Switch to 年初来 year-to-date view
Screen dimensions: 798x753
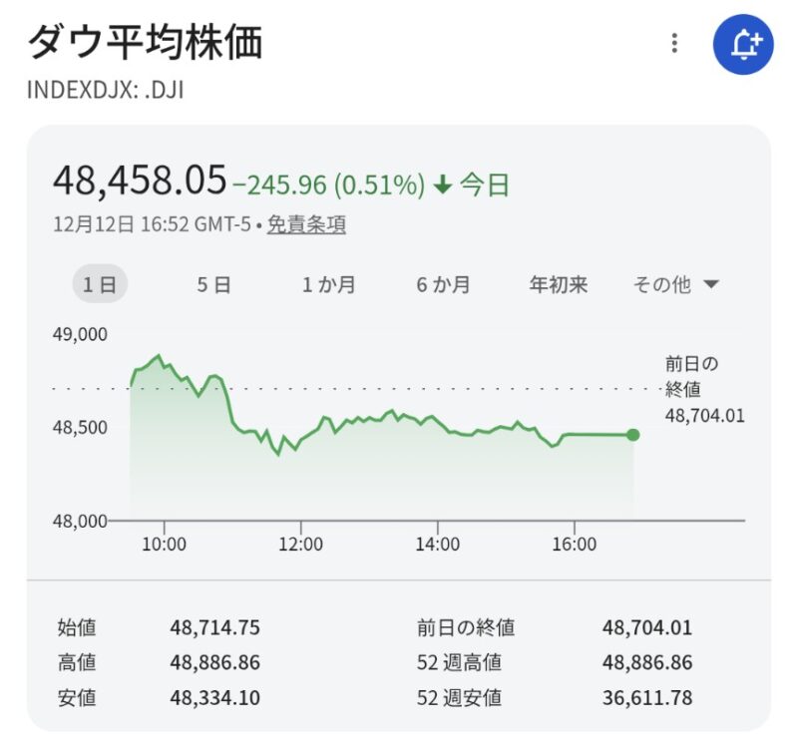click(x=558, y=285)
